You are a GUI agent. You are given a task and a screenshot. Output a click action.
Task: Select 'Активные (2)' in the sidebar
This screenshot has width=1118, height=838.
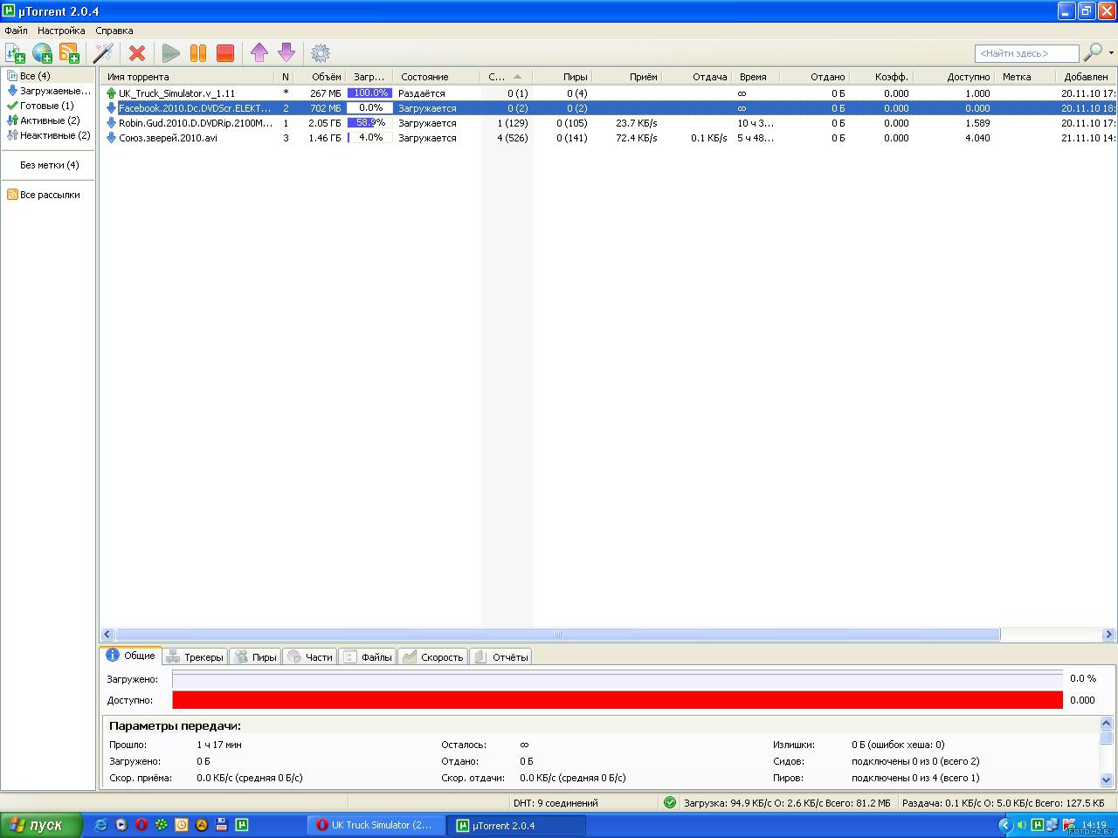click(49, 120)
